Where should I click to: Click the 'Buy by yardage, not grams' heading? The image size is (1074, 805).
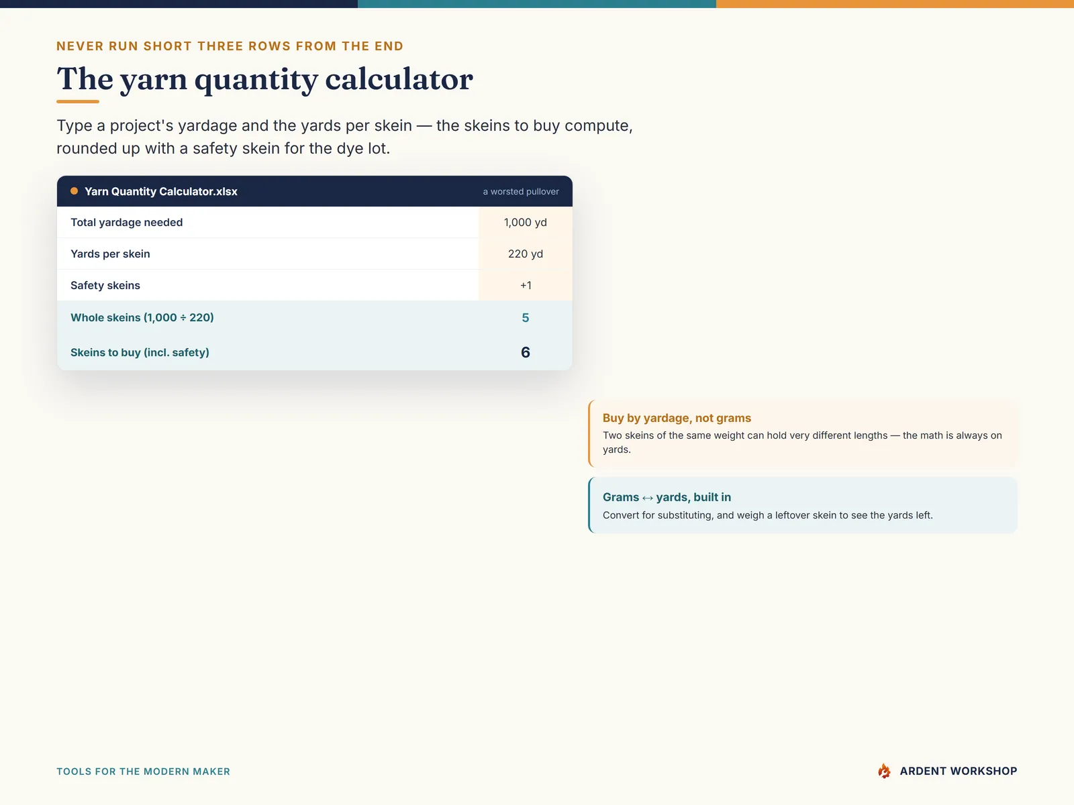point(677,418)
